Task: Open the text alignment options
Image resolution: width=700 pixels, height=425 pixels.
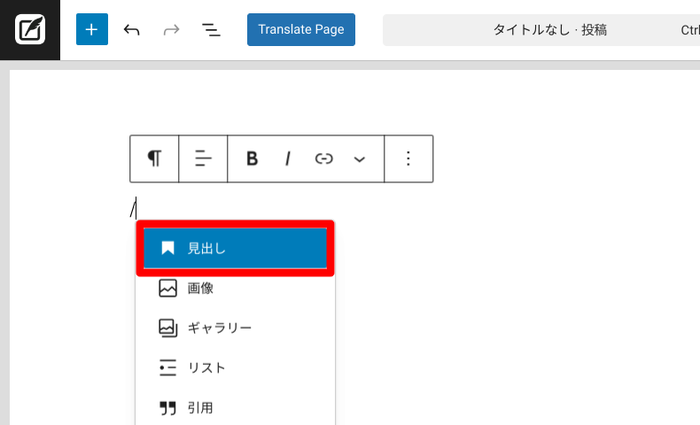Action: (x=203, y=158)
